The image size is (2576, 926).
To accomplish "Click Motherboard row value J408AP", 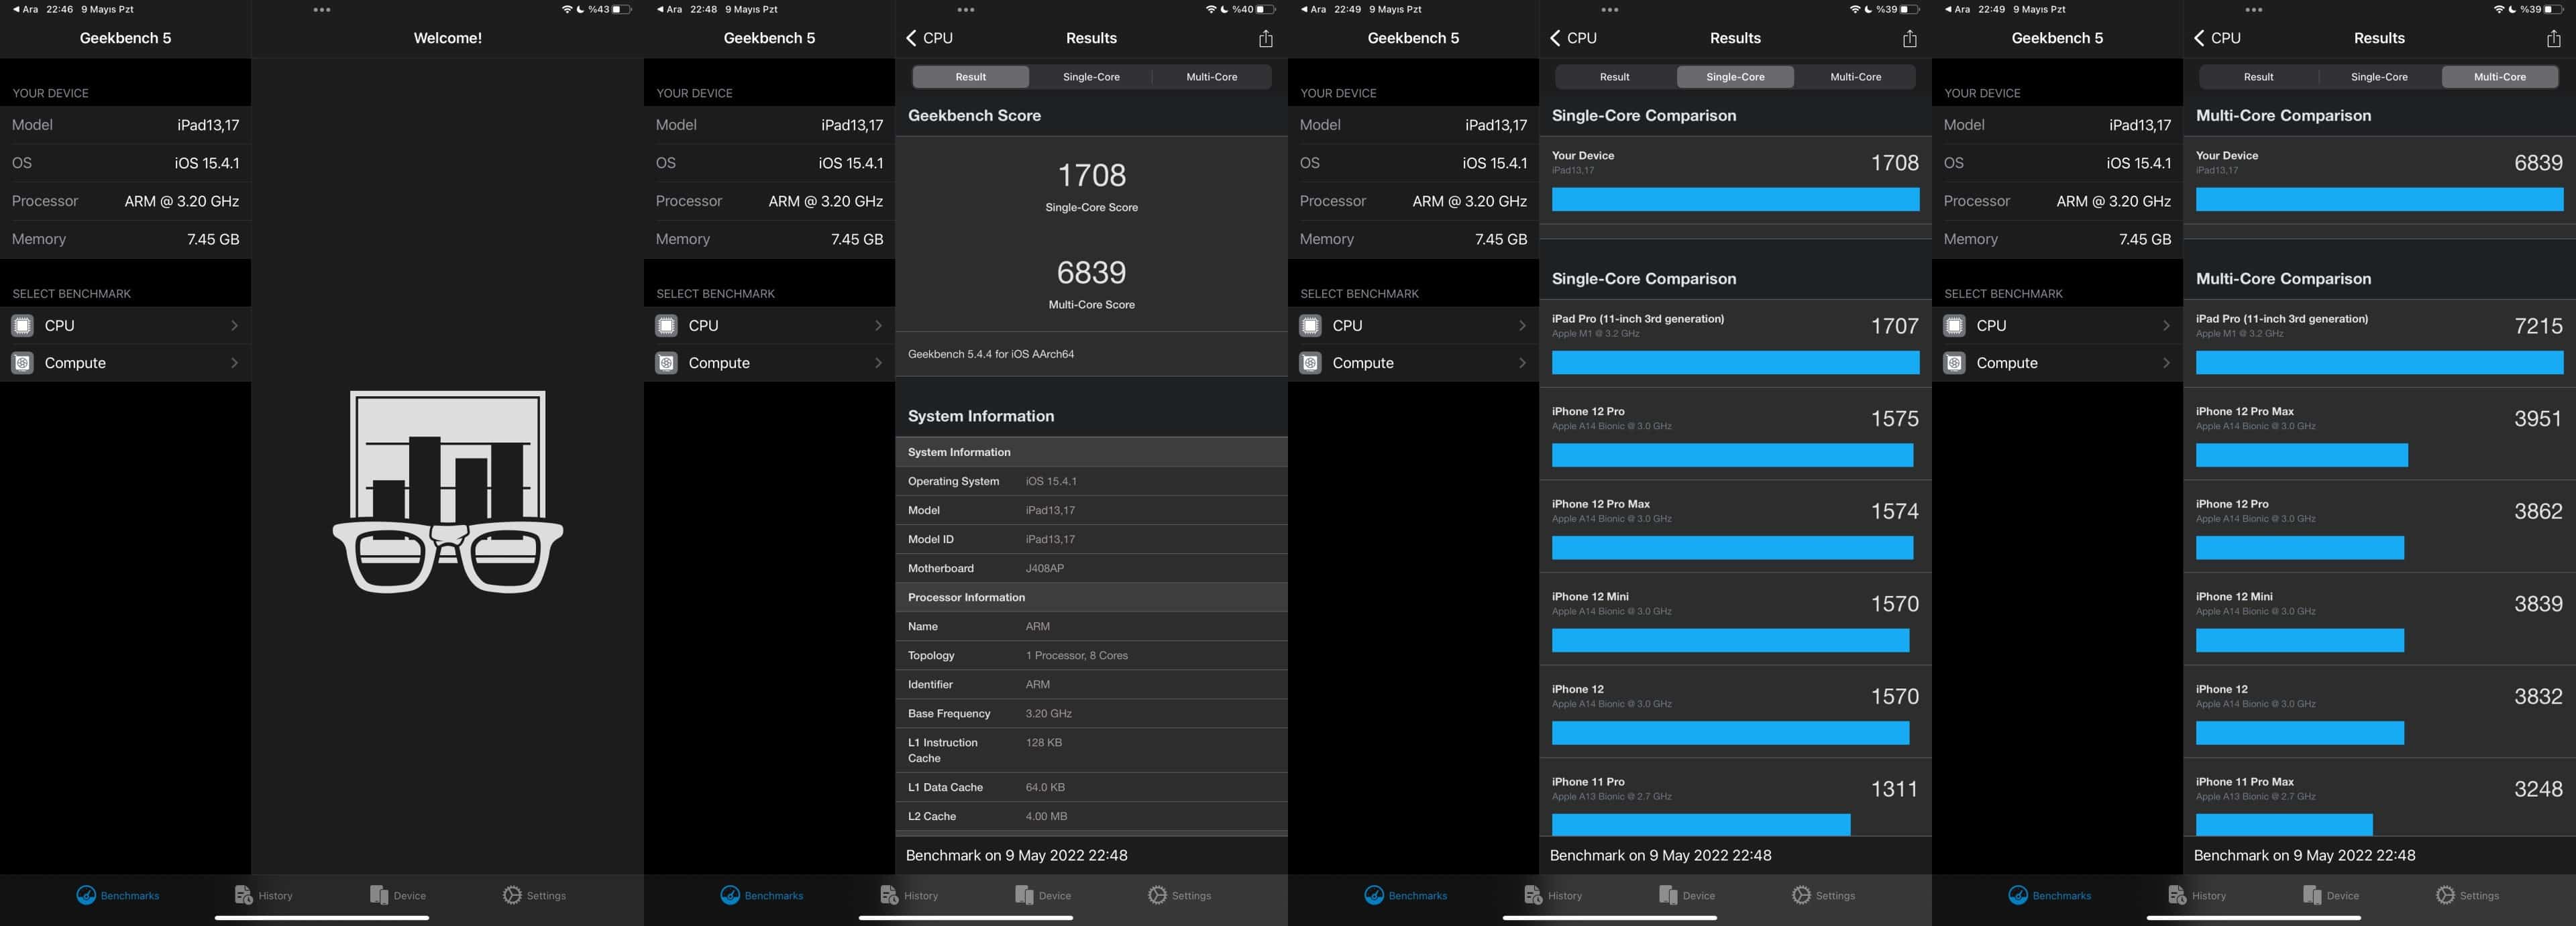I will tap(1044, 568).
